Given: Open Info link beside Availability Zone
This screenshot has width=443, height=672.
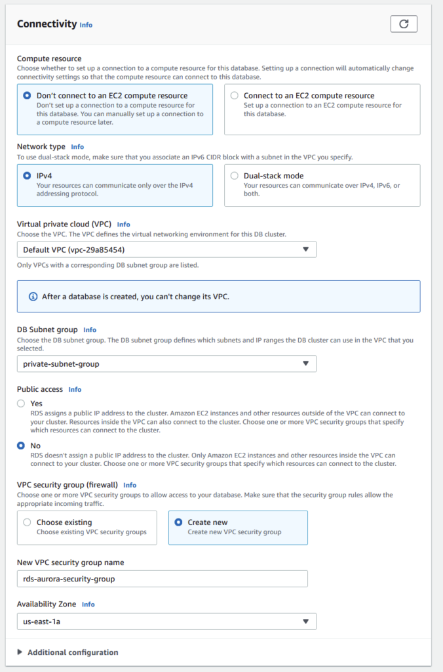Looking at the screenshot, I should pos(88,604).
